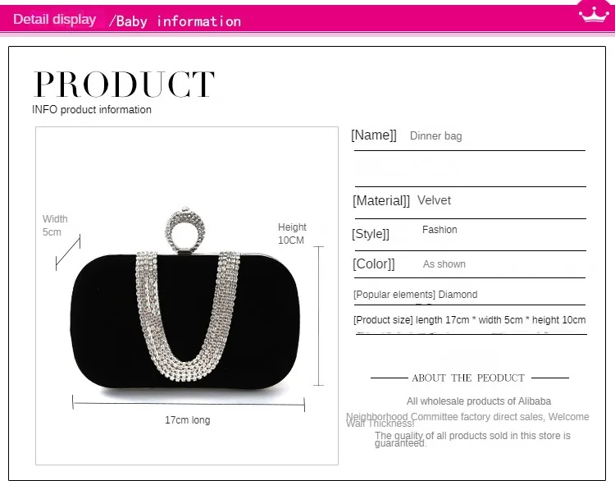The height and width of the screenshot is (481, 615).
Task: Open the Baby information tab
Action: (175, 21)
